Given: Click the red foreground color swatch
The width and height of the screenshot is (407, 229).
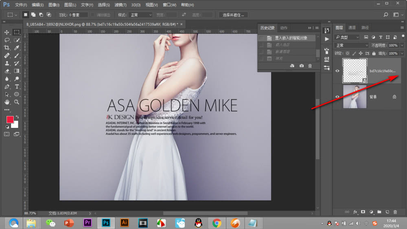Looking at the screenshot, I should click(10, 119).
